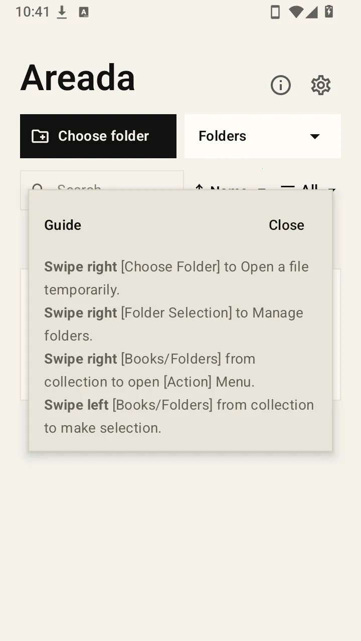361x641 pixels.
Task: Tap the keyboard 'A' status bar icon
Action: coord(84,12)
